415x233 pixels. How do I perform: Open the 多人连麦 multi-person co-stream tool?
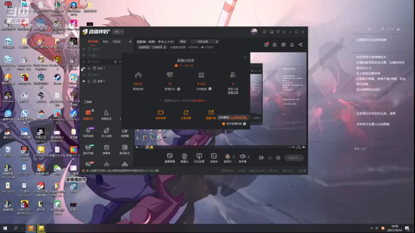click(106, 132)
